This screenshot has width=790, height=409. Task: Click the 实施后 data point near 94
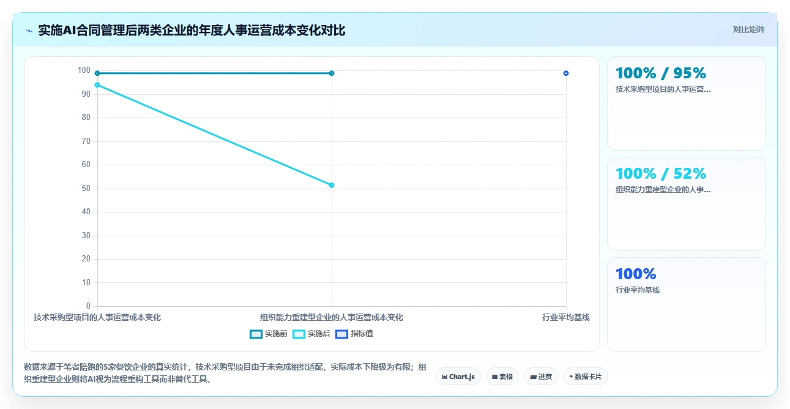coord(97,84)
